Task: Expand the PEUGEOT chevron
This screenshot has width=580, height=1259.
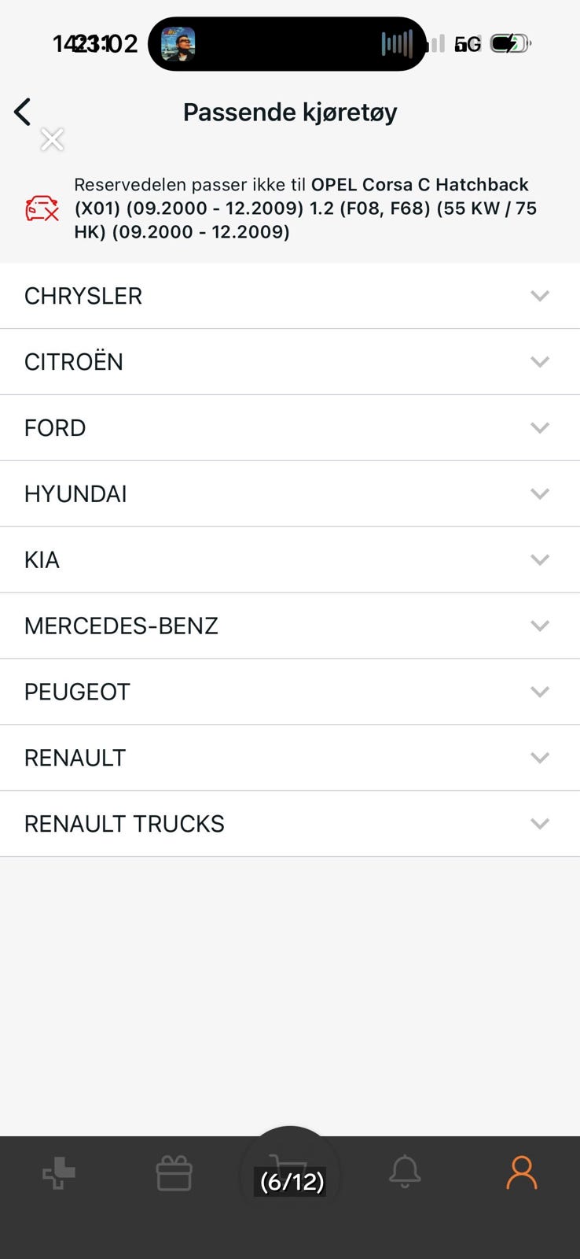Action: point(539,692)
